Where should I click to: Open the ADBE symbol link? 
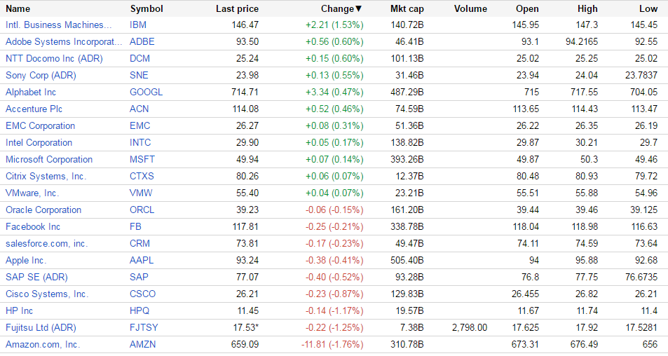pos(142,41)
